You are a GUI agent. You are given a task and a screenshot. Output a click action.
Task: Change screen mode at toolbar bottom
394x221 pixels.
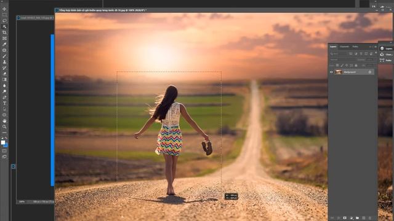4,157
